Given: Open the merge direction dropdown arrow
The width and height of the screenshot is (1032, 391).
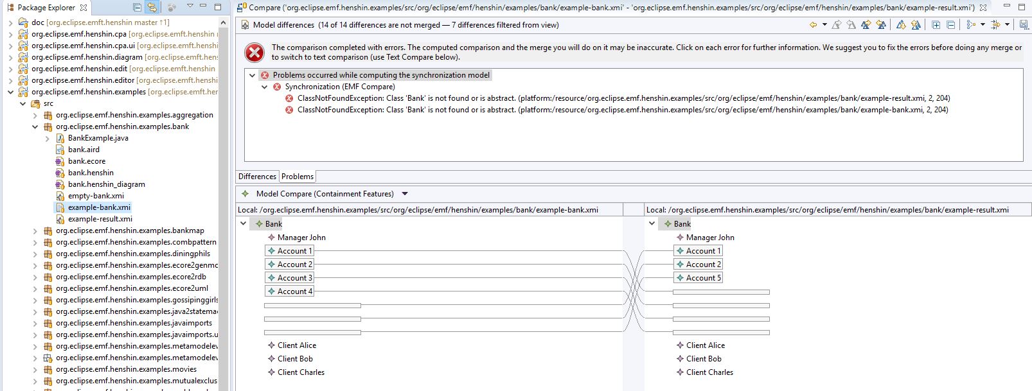Looking at the screenshot, I should pos(824,25).
